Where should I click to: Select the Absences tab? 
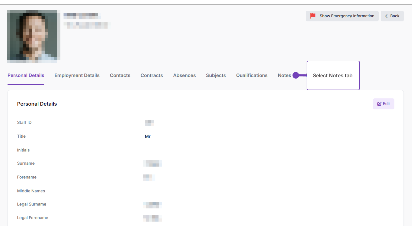pyautogui.click(x=184, y=75)
